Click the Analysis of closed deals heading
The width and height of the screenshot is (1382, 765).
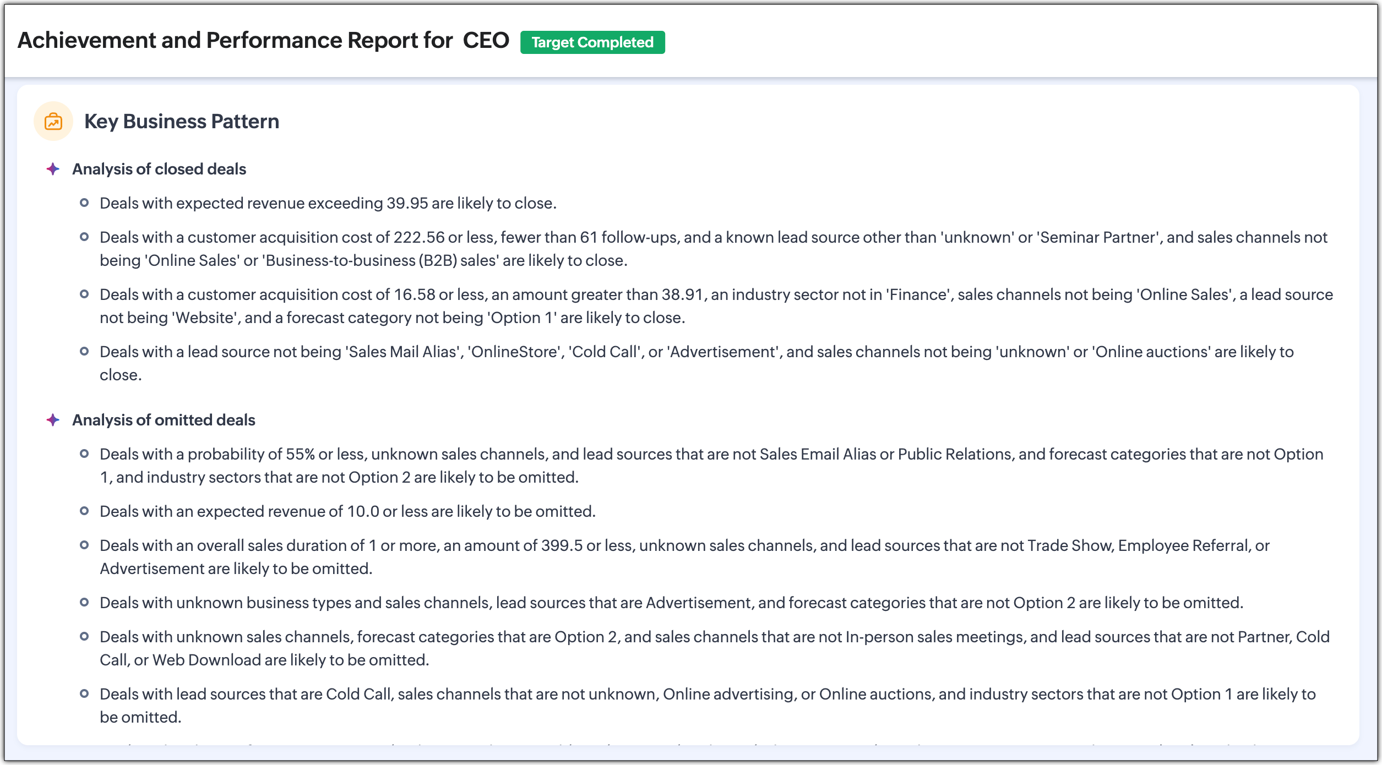click(x=159, y=169)
